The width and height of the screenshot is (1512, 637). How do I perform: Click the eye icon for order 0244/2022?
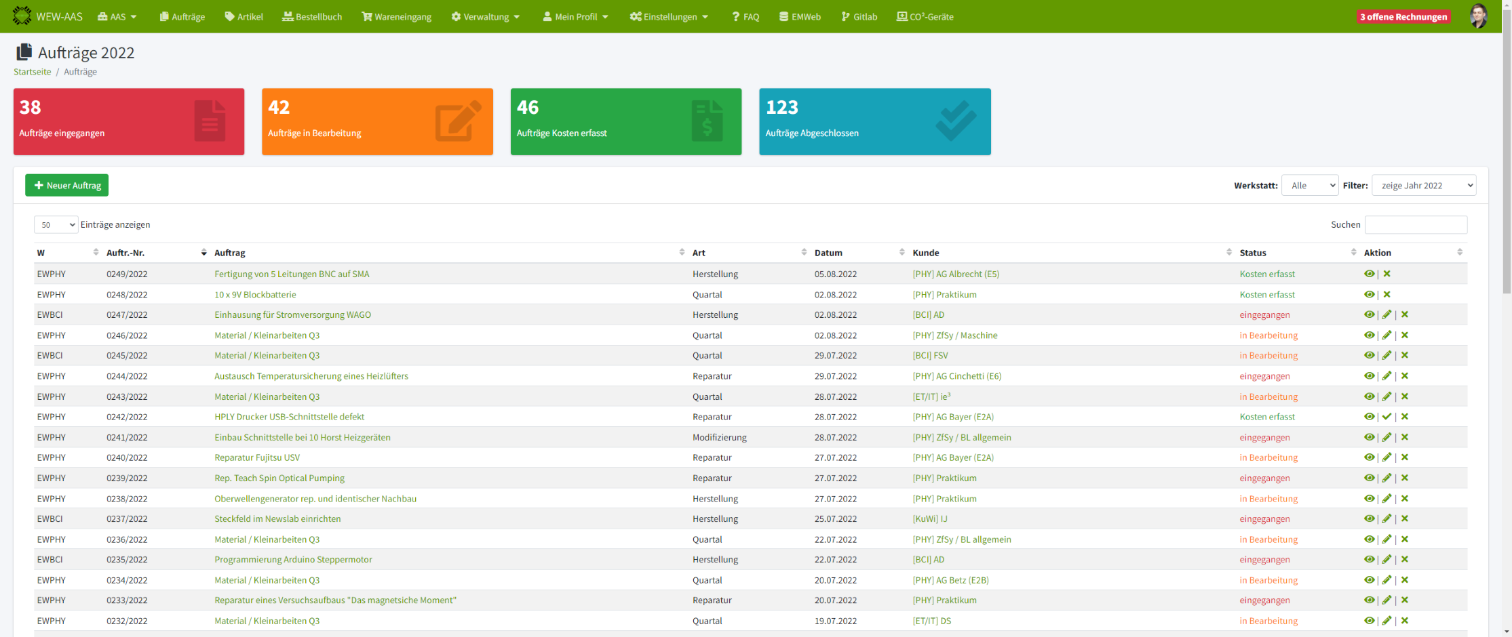click(1369, 376)
